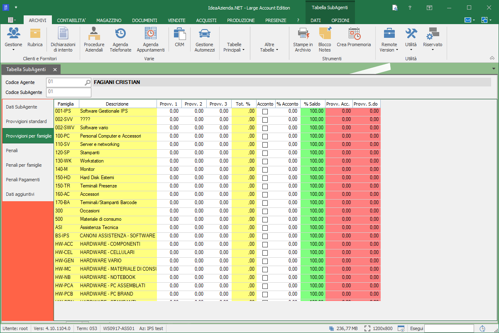
Task: Enable Acconto for Monitor row
Action: [x=265, y=170]
